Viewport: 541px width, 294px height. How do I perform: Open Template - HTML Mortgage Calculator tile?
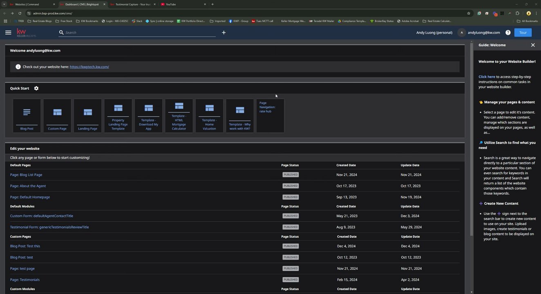pyautogui.click(x=179, y=116)
